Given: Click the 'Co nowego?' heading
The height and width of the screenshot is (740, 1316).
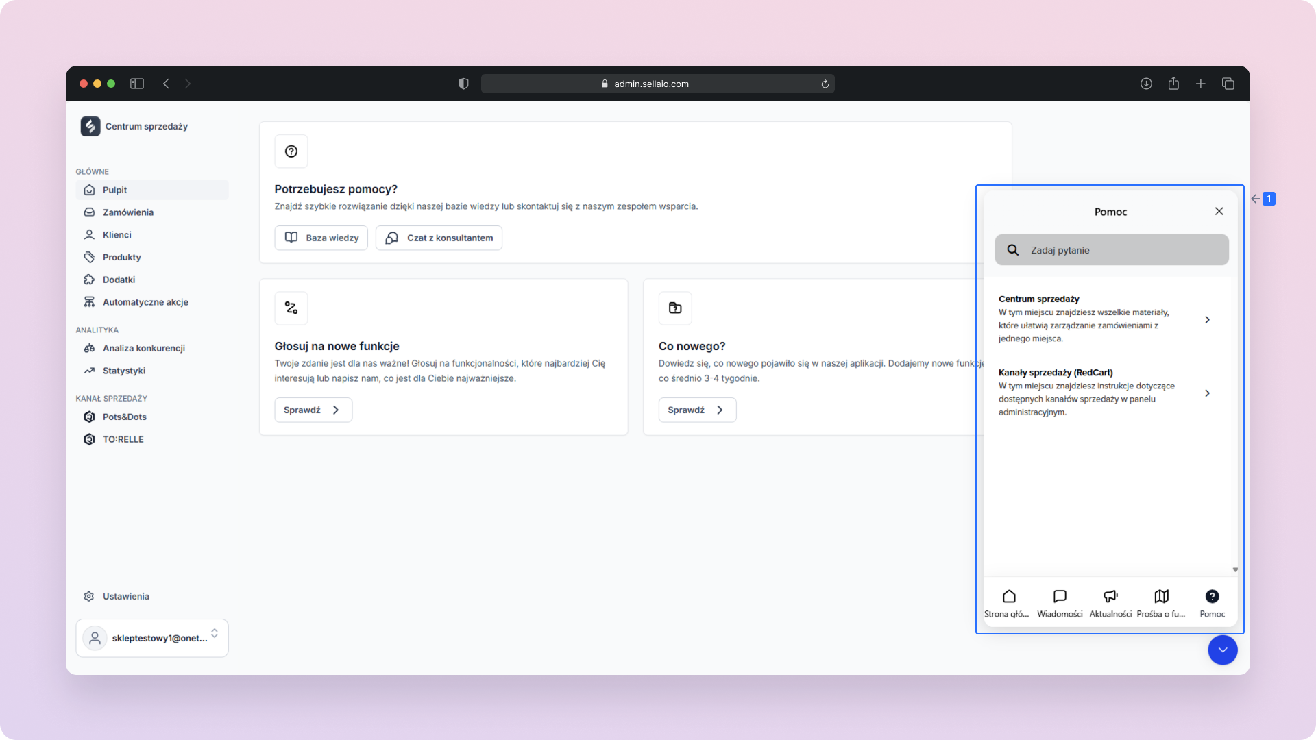Looking at the screenshot, I should click(x=692, y=346).
